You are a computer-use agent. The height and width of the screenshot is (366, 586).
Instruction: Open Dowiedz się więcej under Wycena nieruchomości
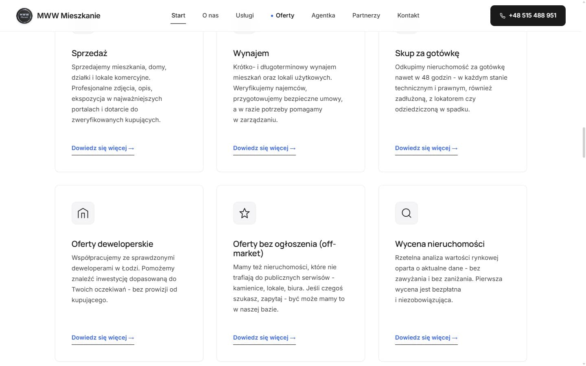[426, 338]
